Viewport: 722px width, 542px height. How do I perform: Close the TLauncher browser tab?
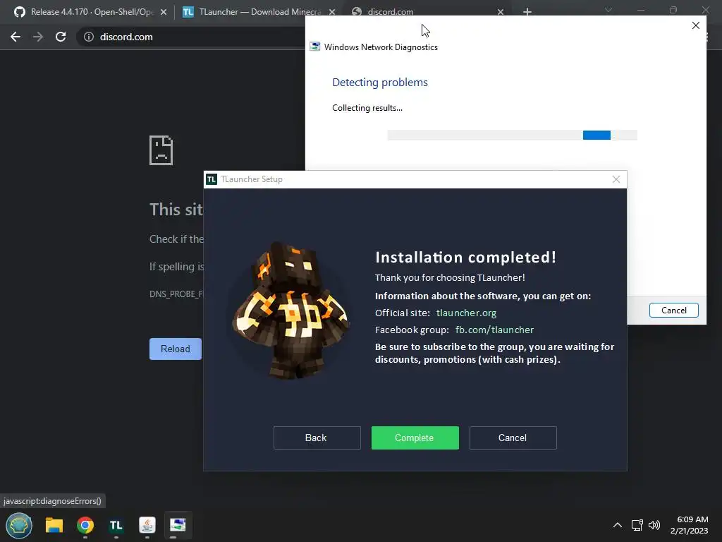(332, 12)
